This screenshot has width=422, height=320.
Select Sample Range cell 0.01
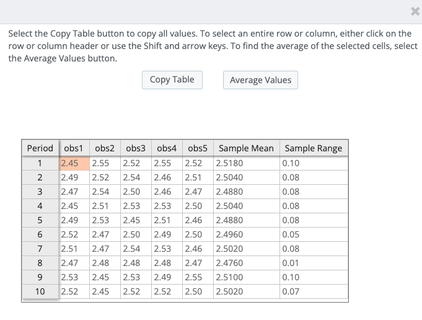(x=314, y=263)
